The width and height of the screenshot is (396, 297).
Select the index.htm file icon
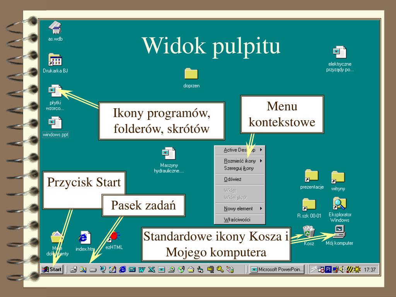(x=85, y=241)
